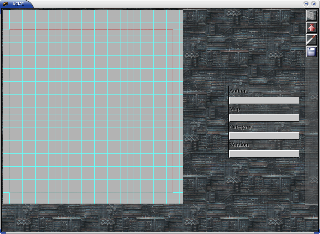The width and height of the screenshot is (320, 234).
Task: Click the red upload arrow icon
Action: coord(311,27)
